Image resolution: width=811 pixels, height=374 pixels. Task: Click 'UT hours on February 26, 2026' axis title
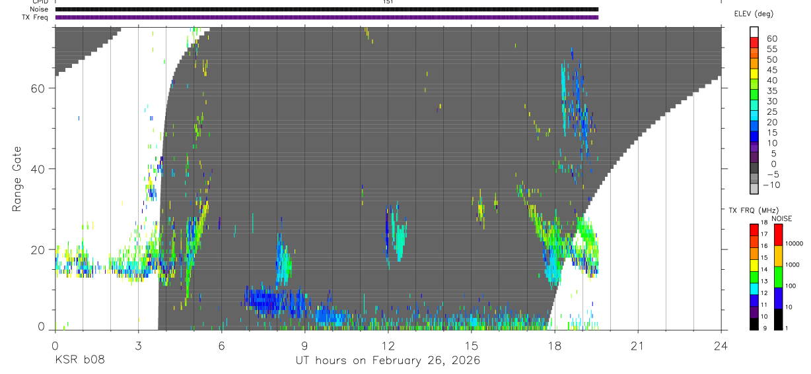coord(387,361)
